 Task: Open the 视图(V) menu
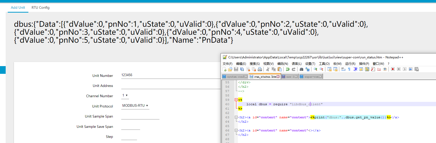pos(268,64)
